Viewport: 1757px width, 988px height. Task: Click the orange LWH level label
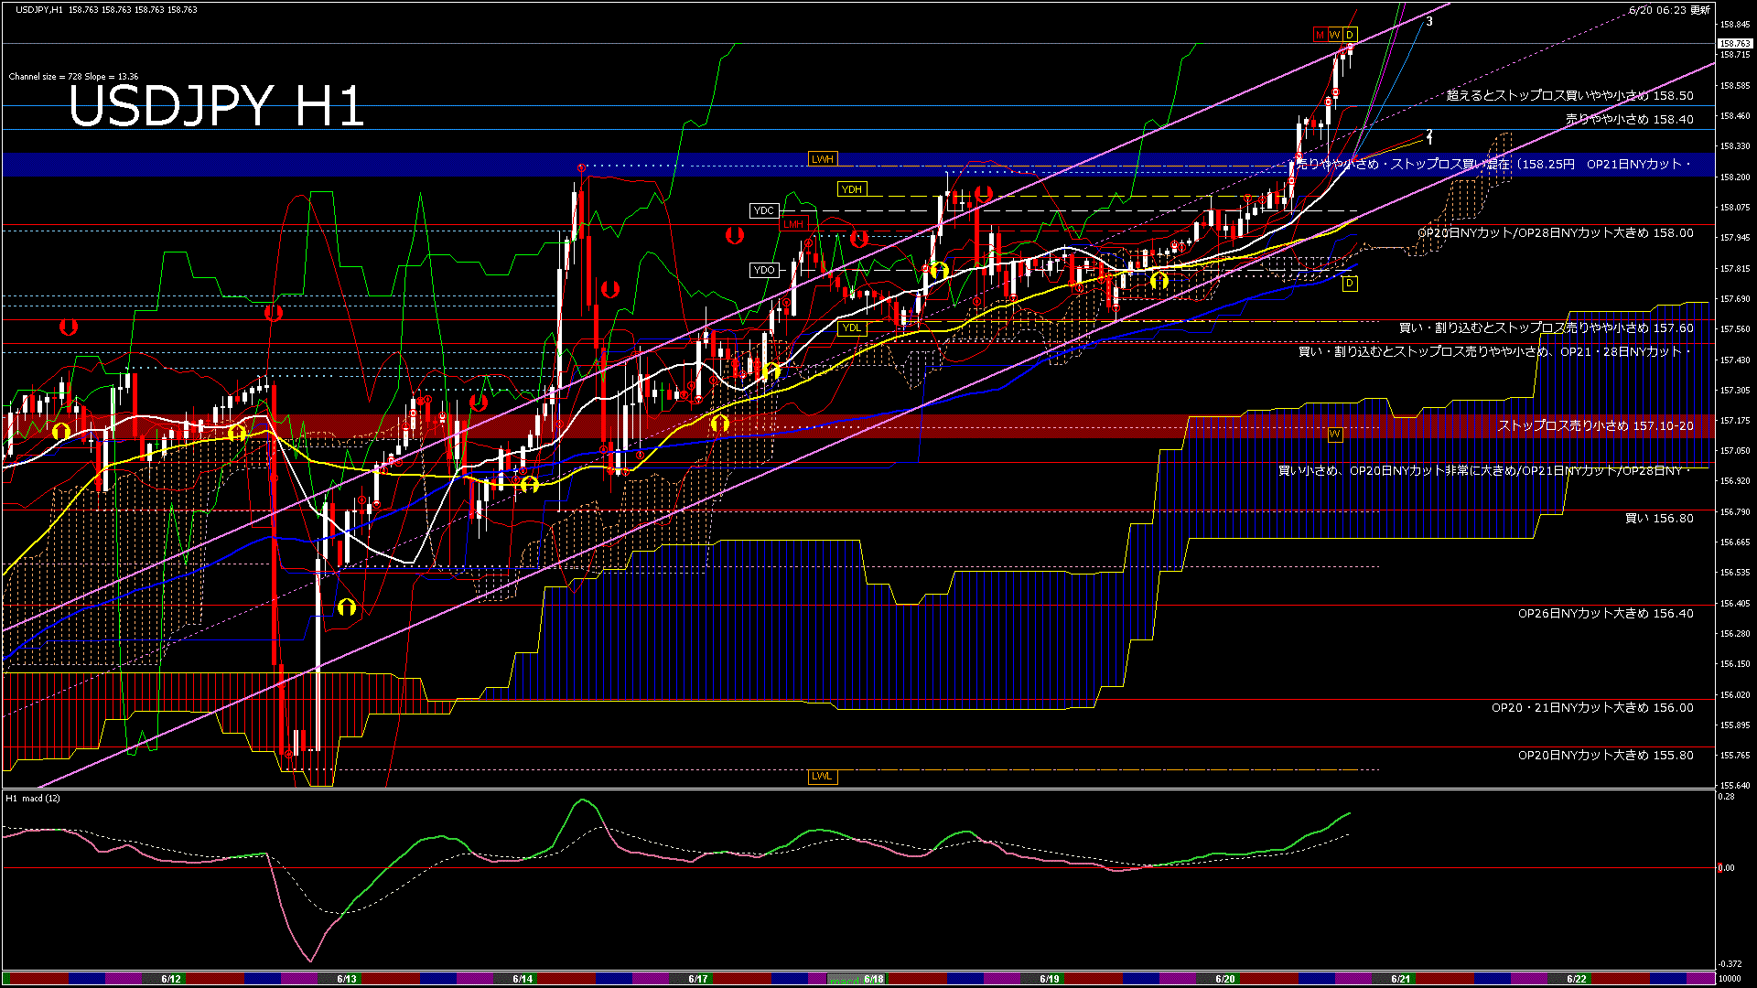click(x=822, y=159)
